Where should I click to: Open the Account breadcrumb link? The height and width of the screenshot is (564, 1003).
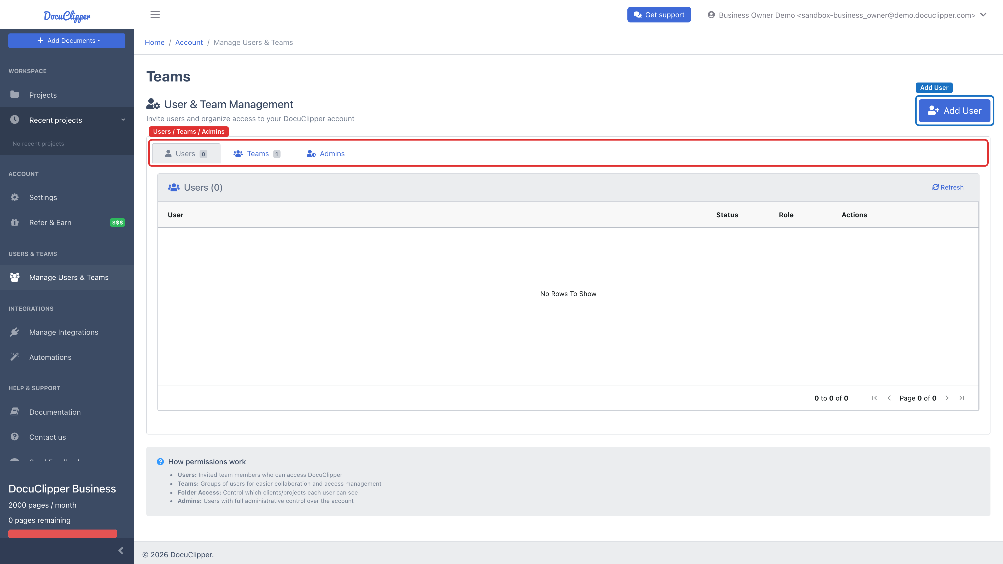tap(189, 42)
